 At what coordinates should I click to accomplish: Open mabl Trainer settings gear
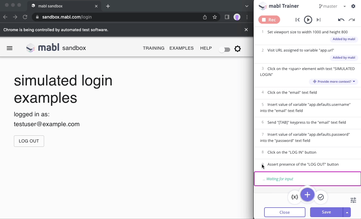click(x=353, y=6)
